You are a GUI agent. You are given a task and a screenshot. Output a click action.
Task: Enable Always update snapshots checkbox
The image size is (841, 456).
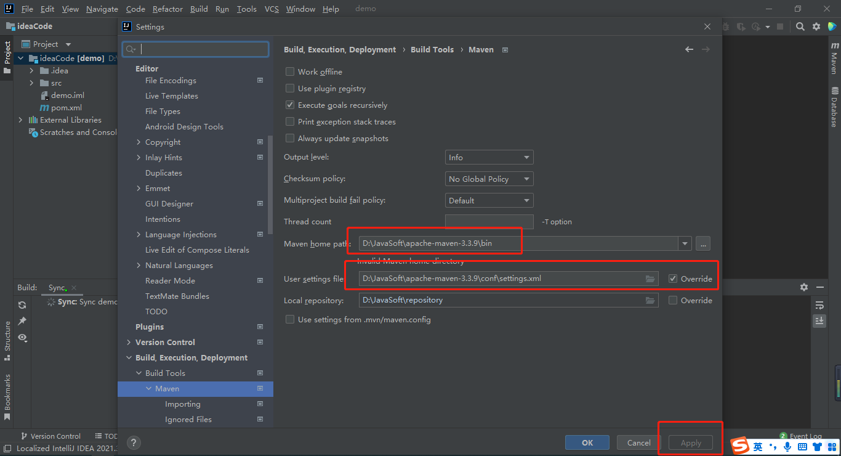pos(290,138)
